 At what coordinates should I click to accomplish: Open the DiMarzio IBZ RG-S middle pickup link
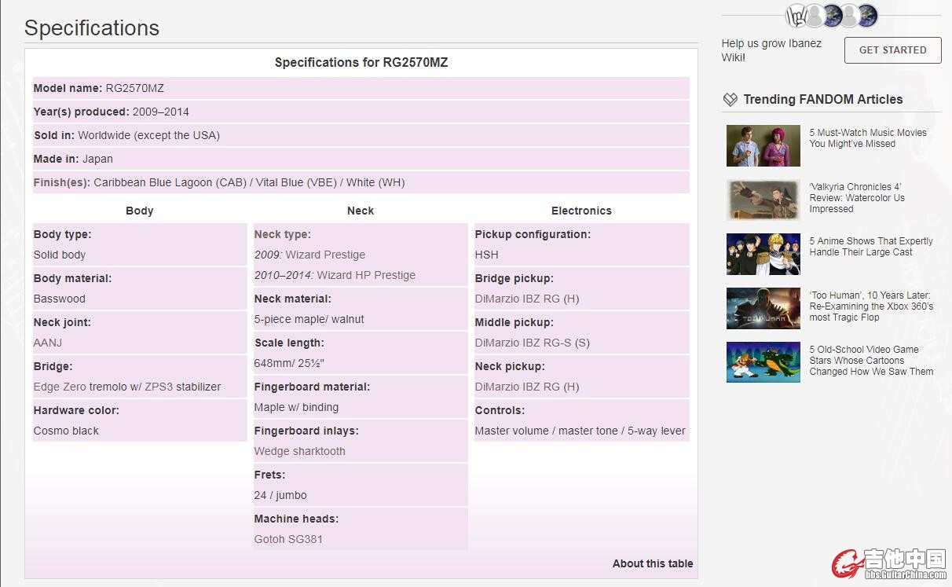pos(533,343)
